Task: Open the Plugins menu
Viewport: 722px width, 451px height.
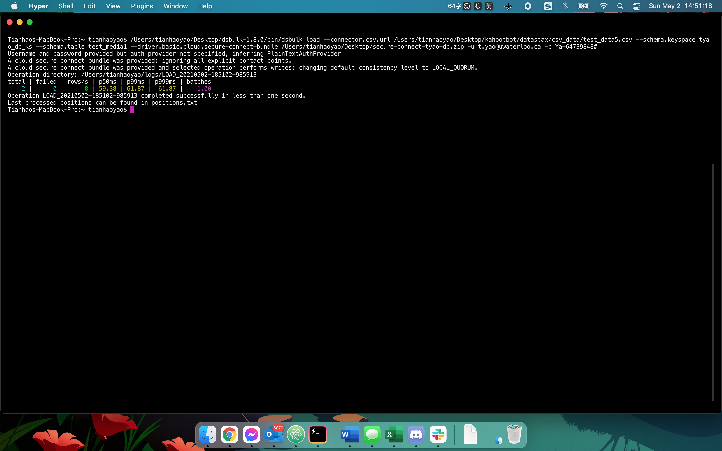Action: tap(142, 6)
